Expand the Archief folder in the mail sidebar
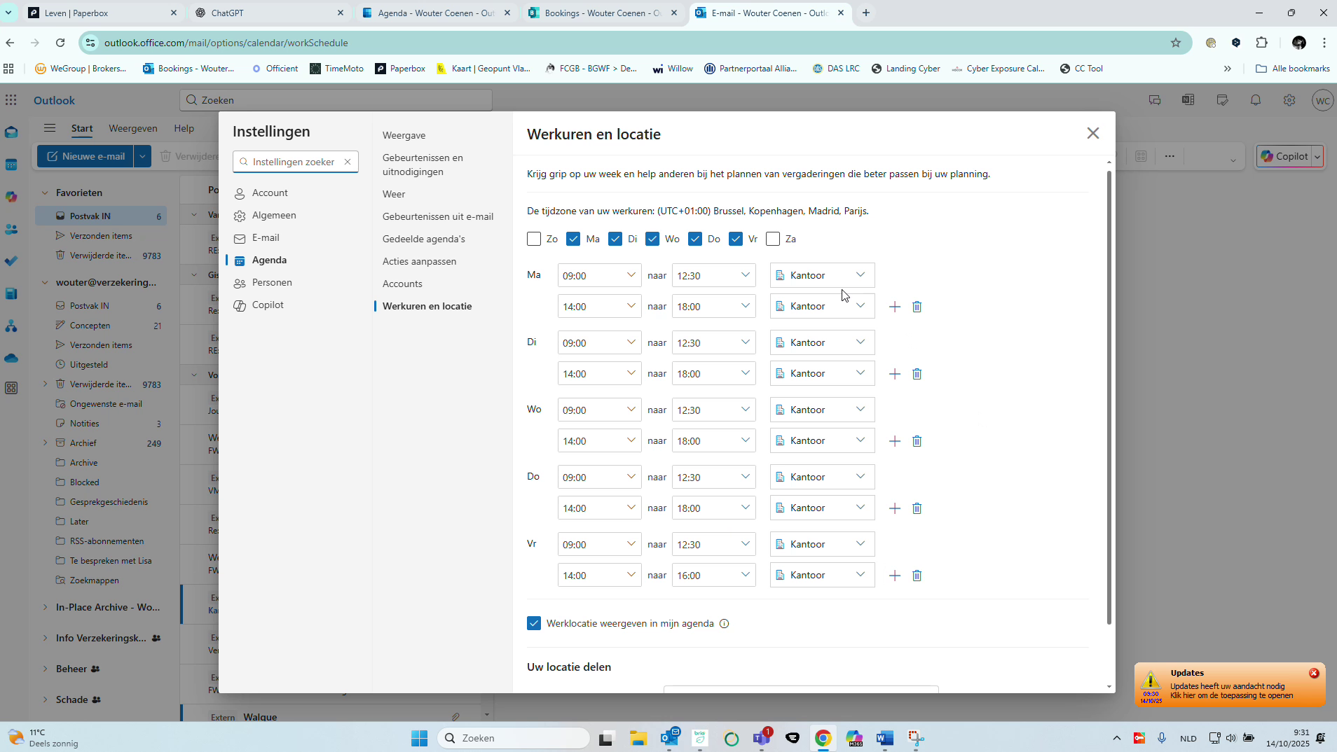This screenshot has height=752, width=1337. (x=44, y=443)
